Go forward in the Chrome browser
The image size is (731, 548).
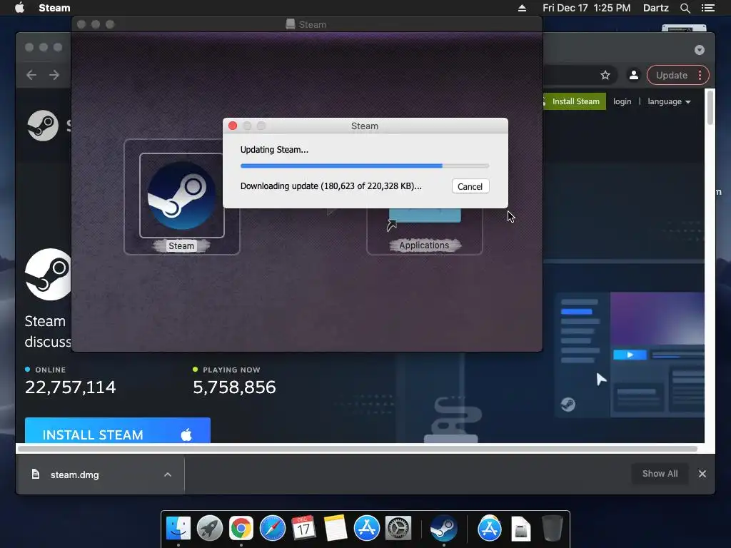[54, 75]
